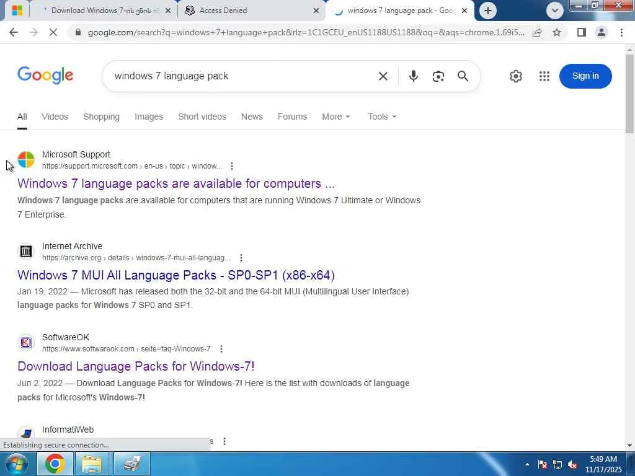Click the SoftwareOK favicon
635x476 pixels.
[26, 342]
